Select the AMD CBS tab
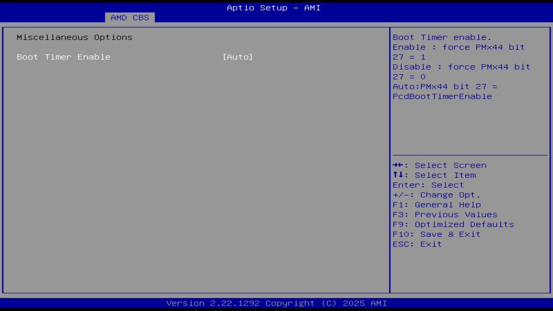Screen dimensions: 553x311 coord(130,18)
